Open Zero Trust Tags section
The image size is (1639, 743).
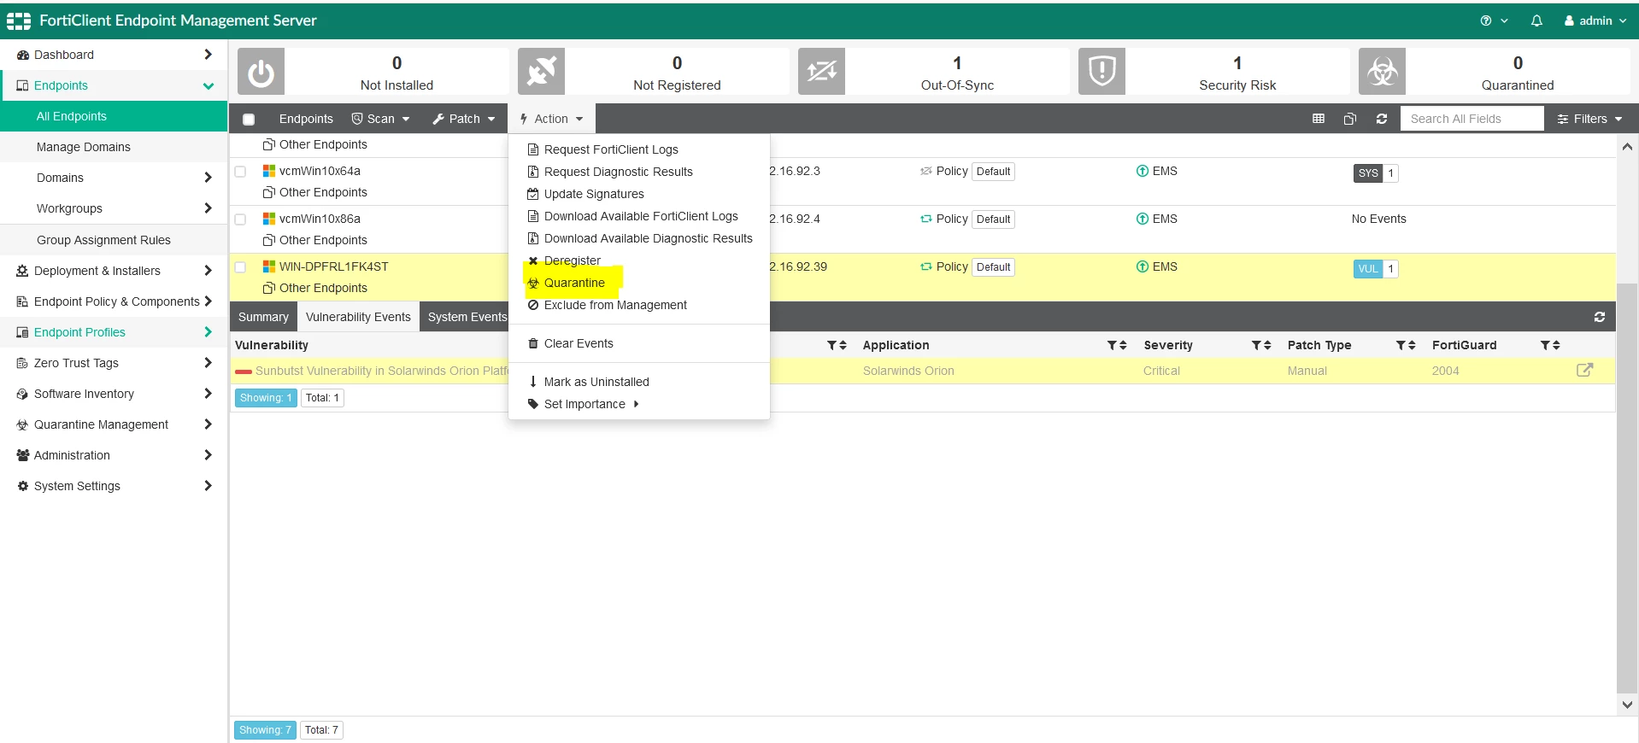[114, 363]
